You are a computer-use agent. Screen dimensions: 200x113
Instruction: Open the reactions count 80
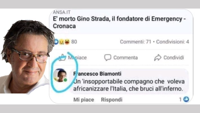(x=74, y=42)
